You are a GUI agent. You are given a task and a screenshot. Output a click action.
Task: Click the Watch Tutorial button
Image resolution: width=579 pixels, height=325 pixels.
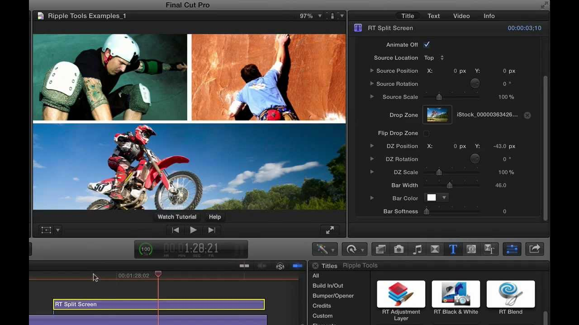tap(177, 217)
